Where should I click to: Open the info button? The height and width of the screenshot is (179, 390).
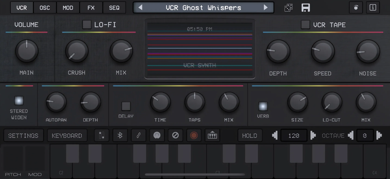pos(373,8)
